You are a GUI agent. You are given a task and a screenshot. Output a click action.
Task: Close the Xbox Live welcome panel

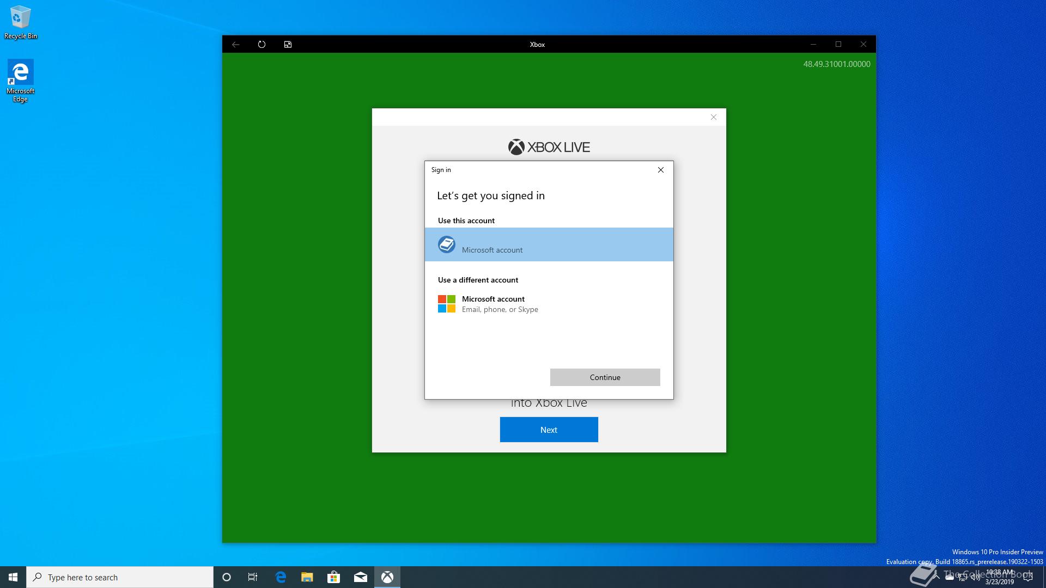[714, 117]
